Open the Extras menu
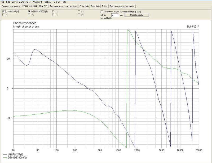Screen dimensions: 212x163 click(x=56, y=2)
